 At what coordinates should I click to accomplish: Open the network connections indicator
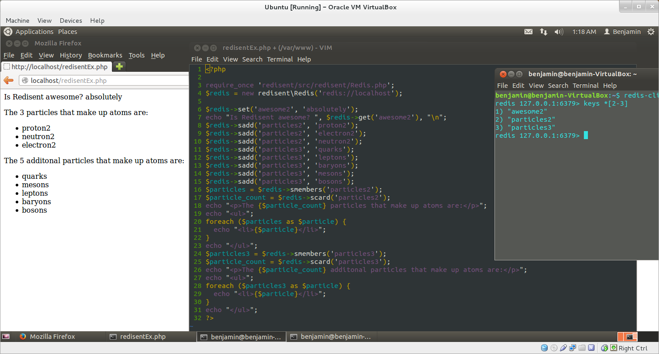click(x=544, y=32)
